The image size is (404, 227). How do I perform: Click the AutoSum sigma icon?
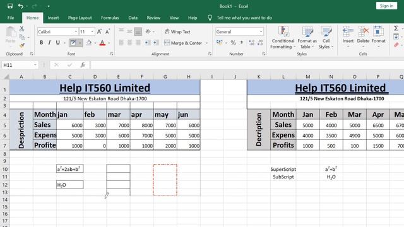[x=396, y=28]
